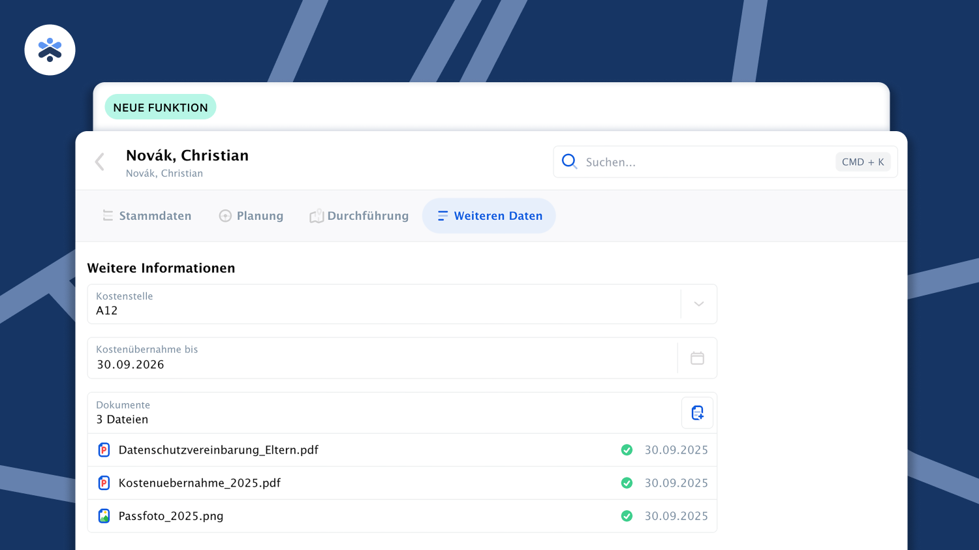The image size is (979, 550).
Task: Click green checkmark for Datenschutzvereinbarung_Eltern.pdf
Action: [x=627, y=450]
